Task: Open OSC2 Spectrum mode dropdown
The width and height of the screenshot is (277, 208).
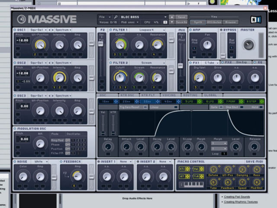Action: [63, 63]
